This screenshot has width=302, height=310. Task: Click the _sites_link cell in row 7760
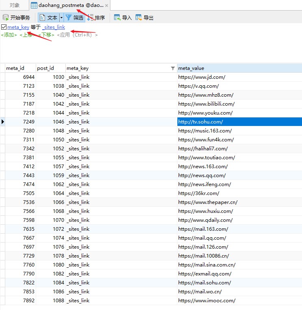tap(121, 265)
